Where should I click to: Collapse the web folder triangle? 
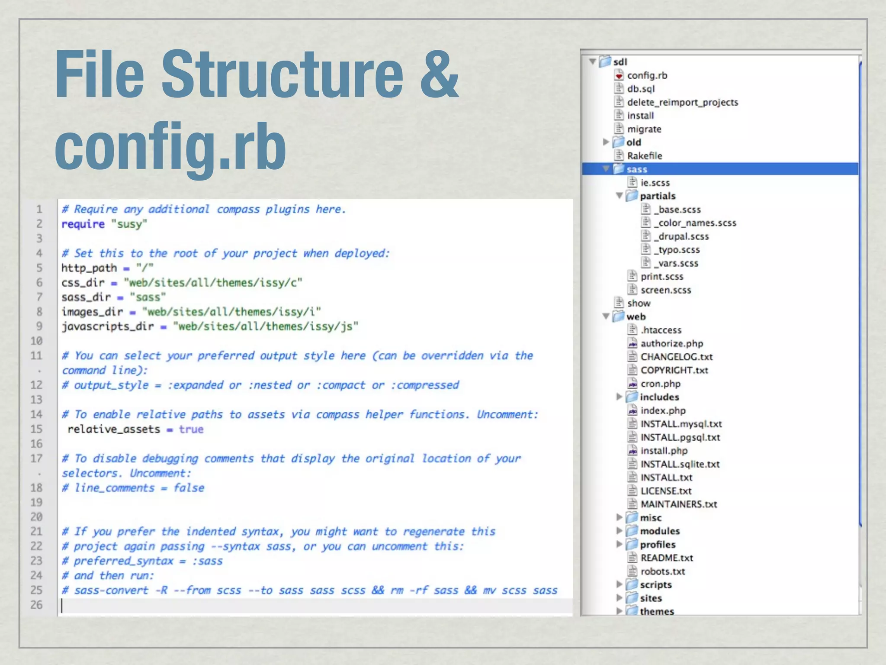pyautogui.click(x=606, y=316)
